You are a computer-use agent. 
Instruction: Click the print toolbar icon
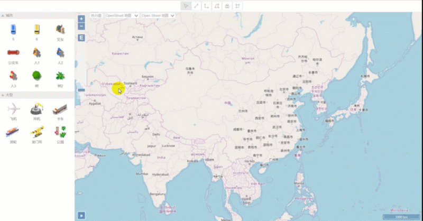(x=227, y=6)
